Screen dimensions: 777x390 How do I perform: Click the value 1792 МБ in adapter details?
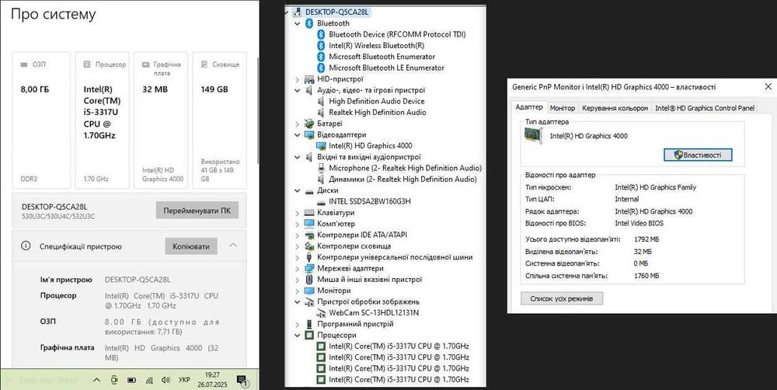click(x=646, y=239)
